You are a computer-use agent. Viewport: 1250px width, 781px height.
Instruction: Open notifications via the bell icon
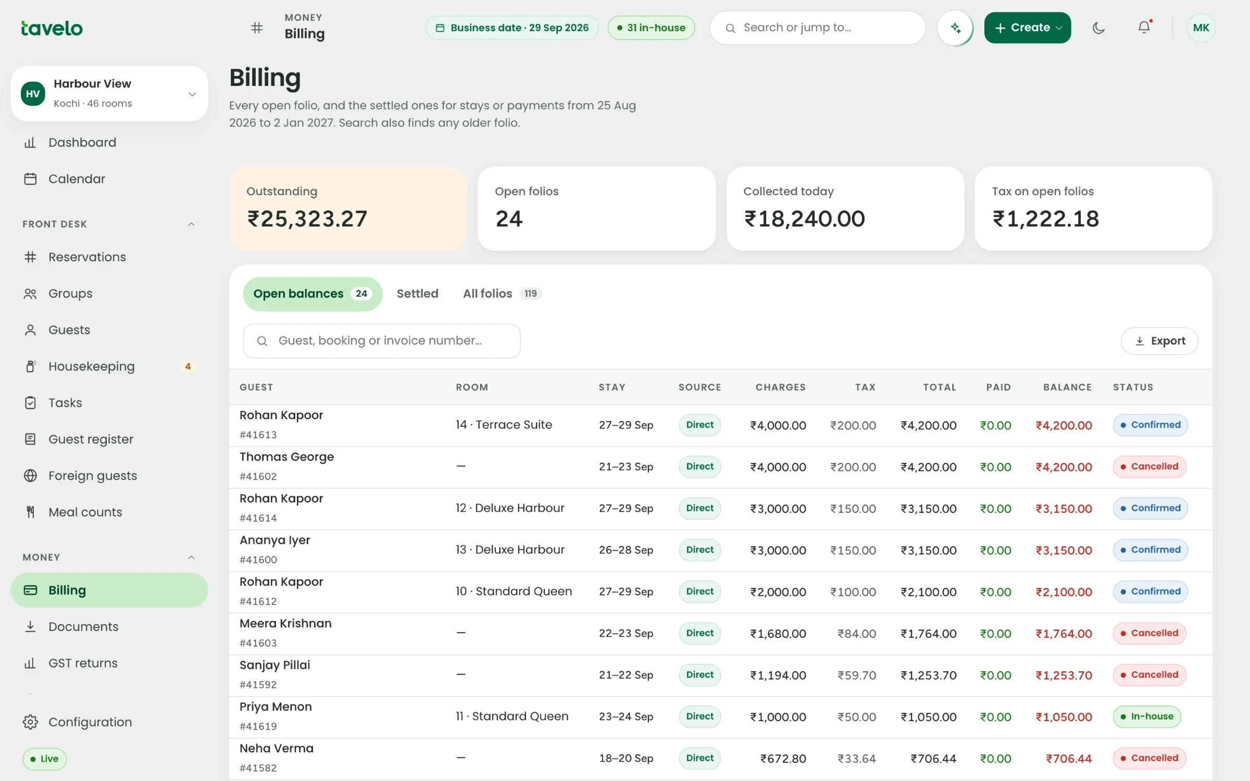pos(1144,28)
